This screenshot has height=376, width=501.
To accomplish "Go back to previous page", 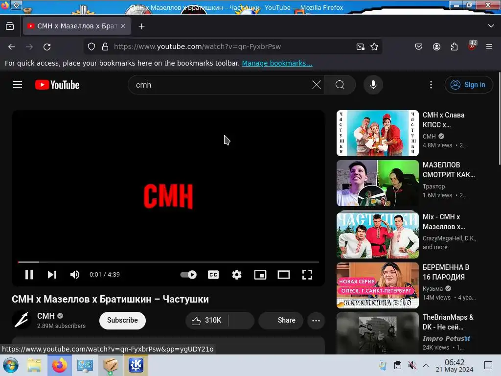I will click(12, 47).
